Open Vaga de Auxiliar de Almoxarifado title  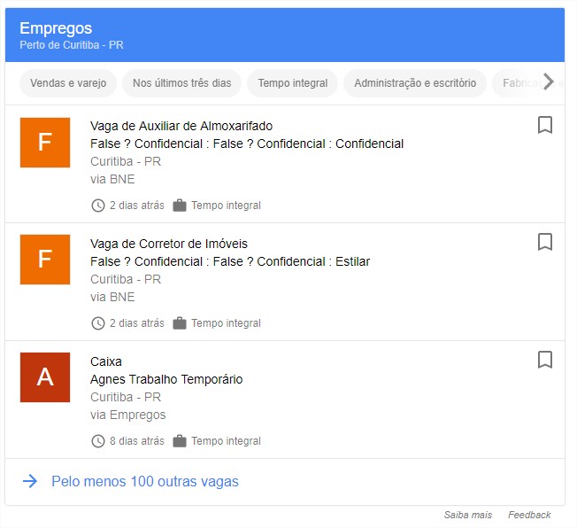pos(181,126)
